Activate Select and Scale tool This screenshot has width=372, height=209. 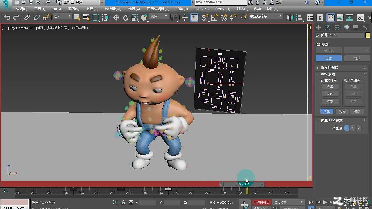tap(135, 18)
